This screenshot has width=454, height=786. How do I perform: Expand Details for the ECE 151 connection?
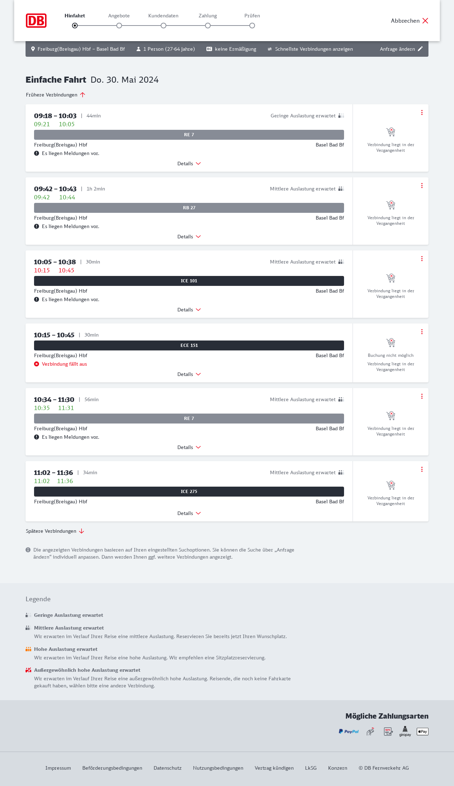[189, 374]
